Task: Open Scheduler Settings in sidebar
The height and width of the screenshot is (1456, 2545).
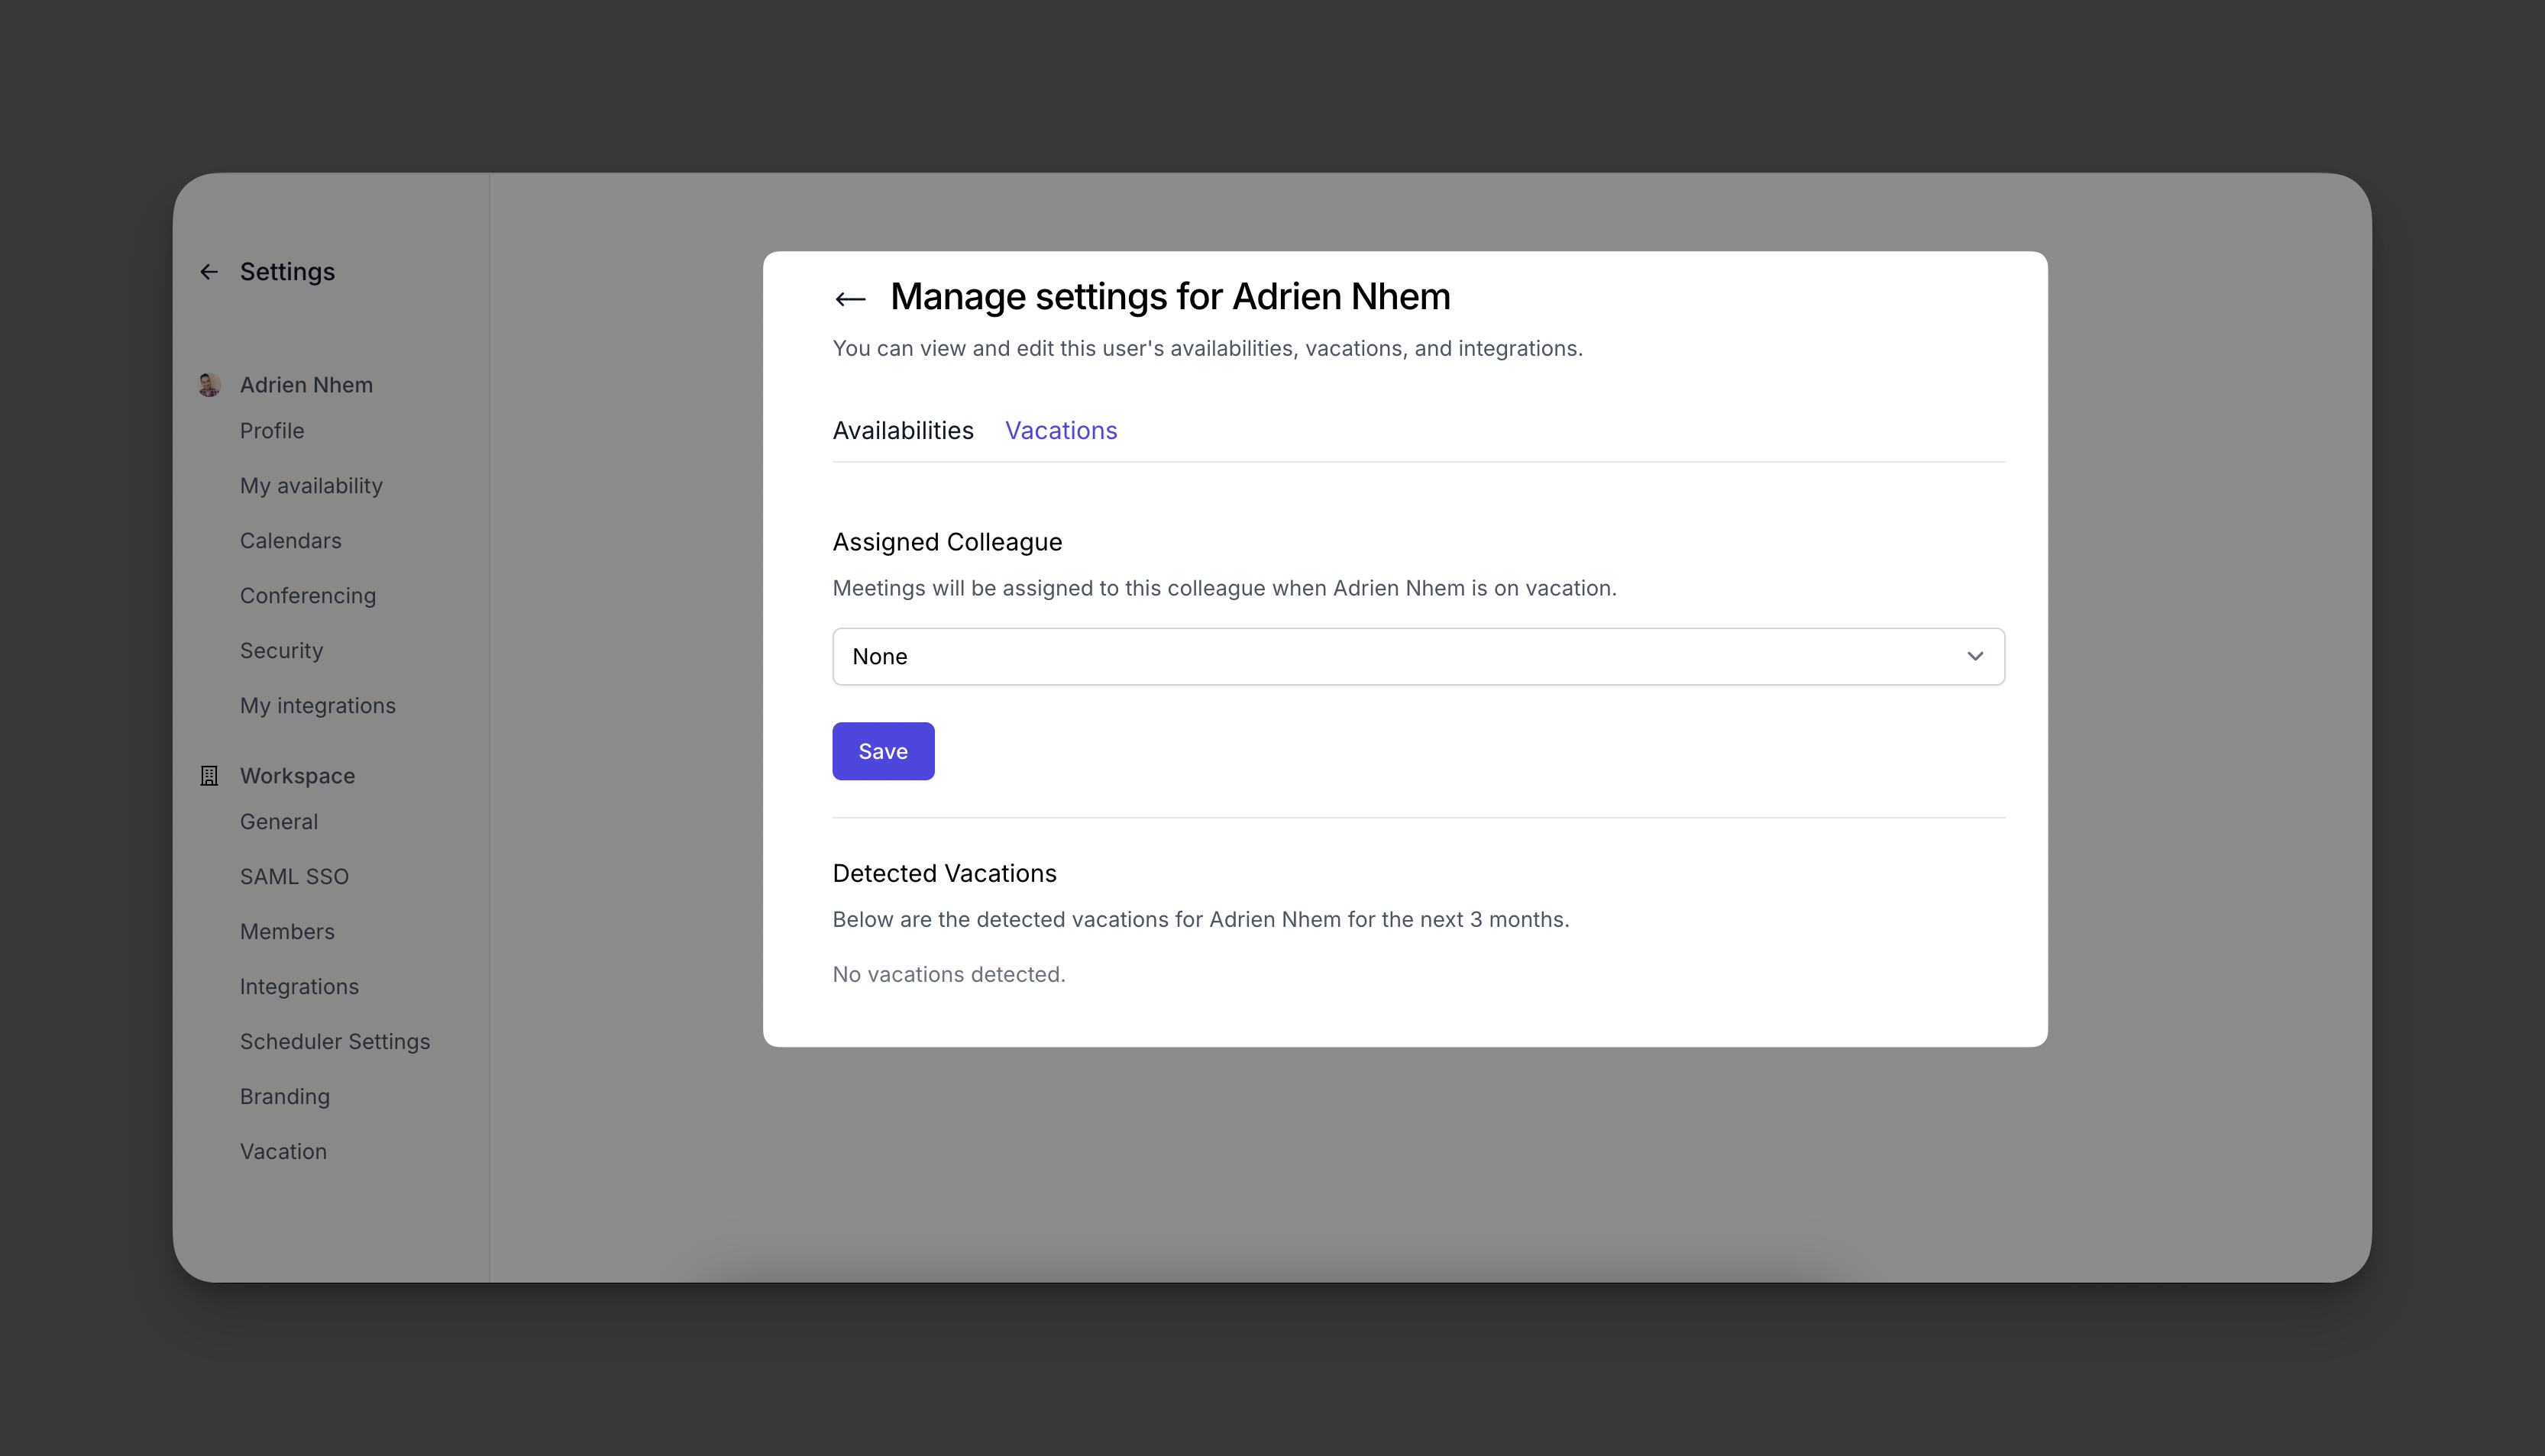Action: [335, 1042]
